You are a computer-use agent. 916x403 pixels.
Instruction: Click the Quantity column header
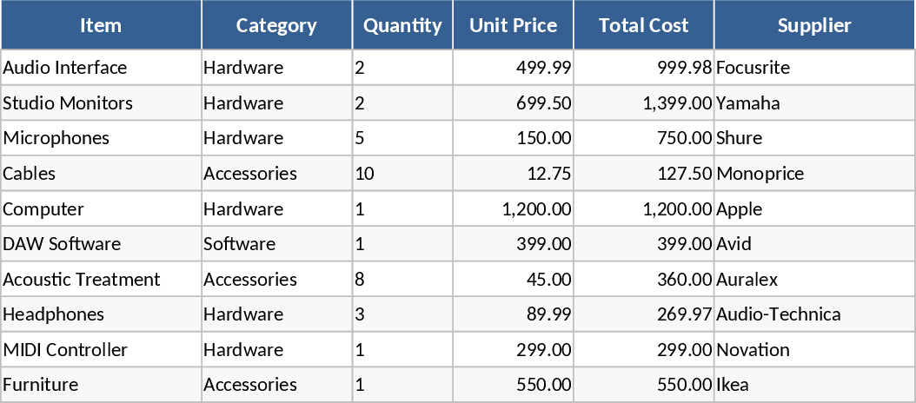[x=402, y=25]
